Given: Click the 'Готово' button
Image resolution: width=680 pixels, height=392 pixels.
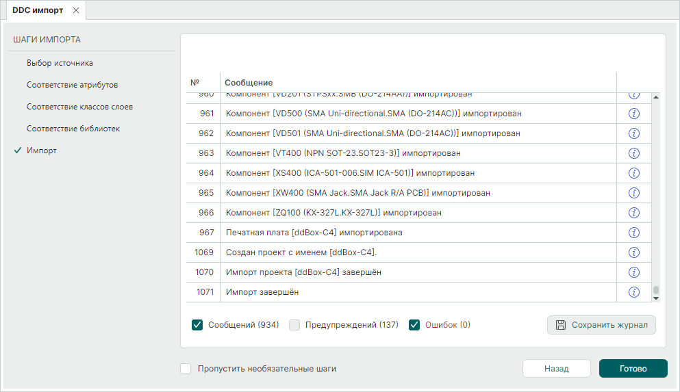Looking at the screenshot, I should [x=633, y=369].
